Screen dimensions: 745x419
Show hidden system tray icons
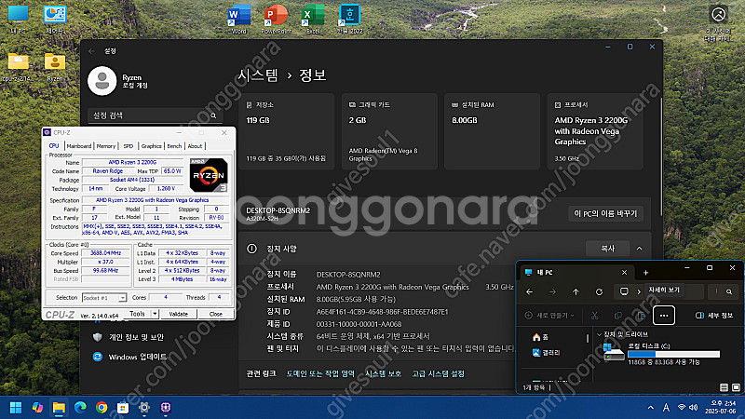650,408
